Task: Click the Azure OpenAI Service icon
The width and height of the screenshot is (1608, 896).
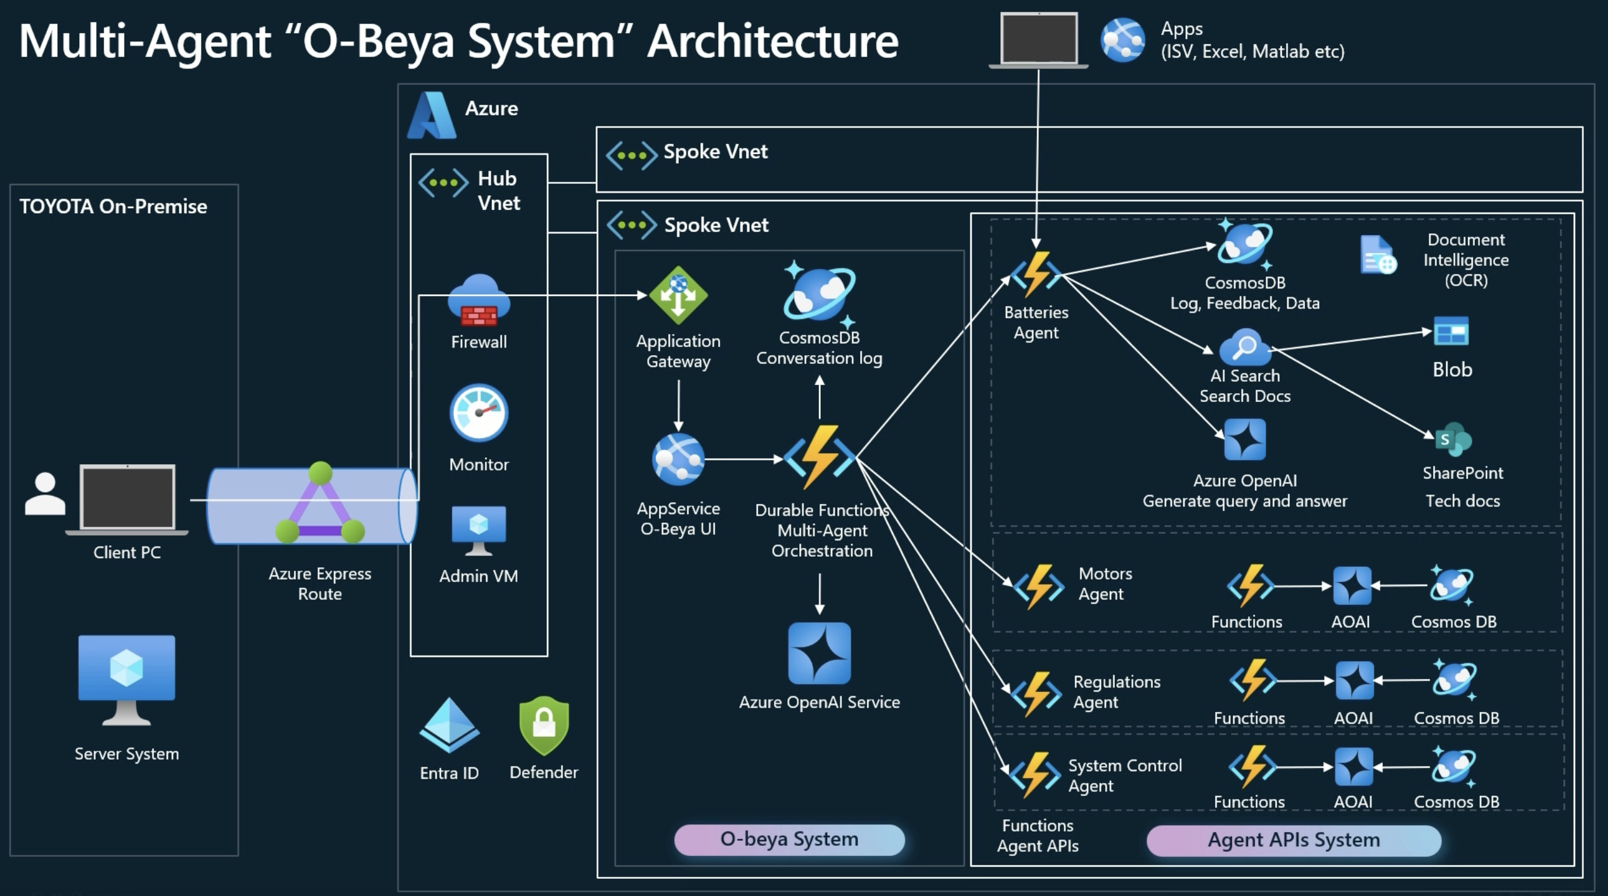Action: click(x=819, y=653)
